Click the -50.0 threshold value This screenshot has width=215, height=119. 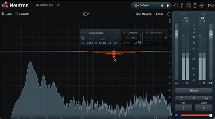(135, 38)
